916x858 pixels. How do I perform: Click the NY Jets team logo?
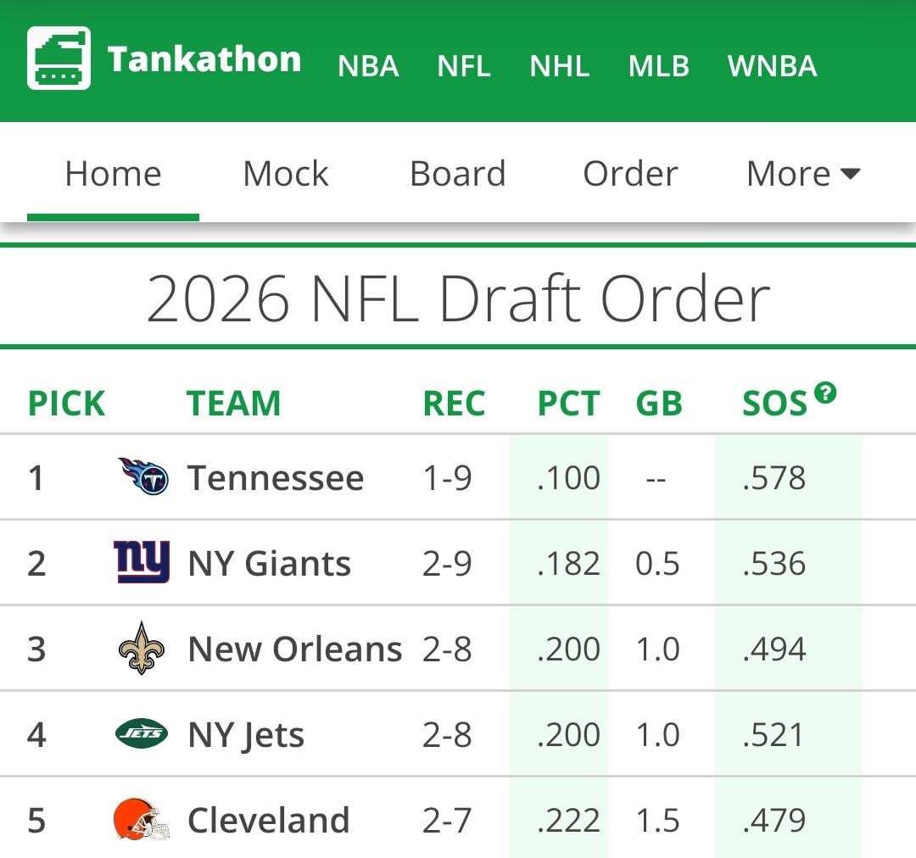tap(142, 734)
